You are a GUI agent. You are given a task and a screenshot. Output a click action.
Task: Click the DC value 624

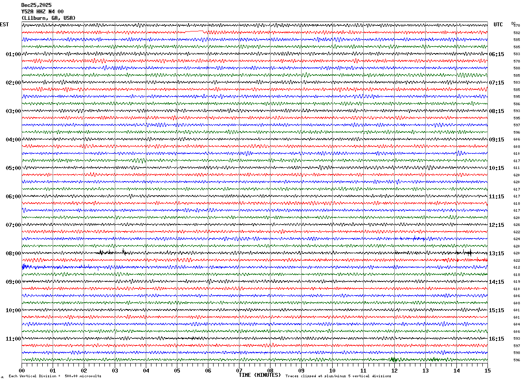point(516,239)
